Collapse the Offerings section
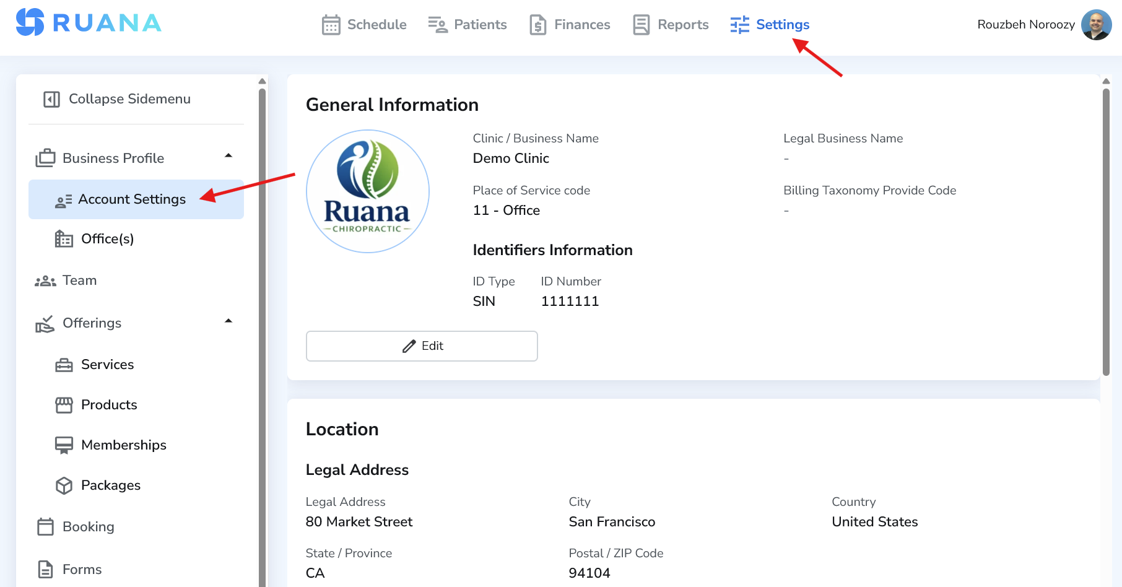Viewport: 1122px width, 587px height. (228, 321)
